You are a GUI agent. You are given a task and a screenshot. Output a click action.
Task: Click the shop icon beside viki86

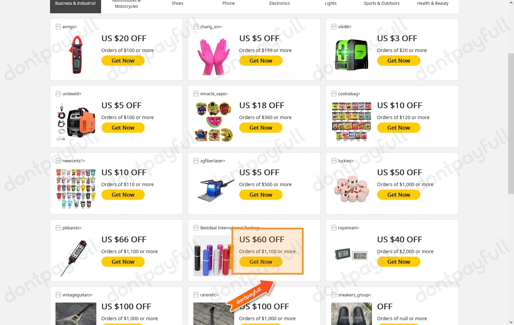pyautogui.click(x=334, y=27)
